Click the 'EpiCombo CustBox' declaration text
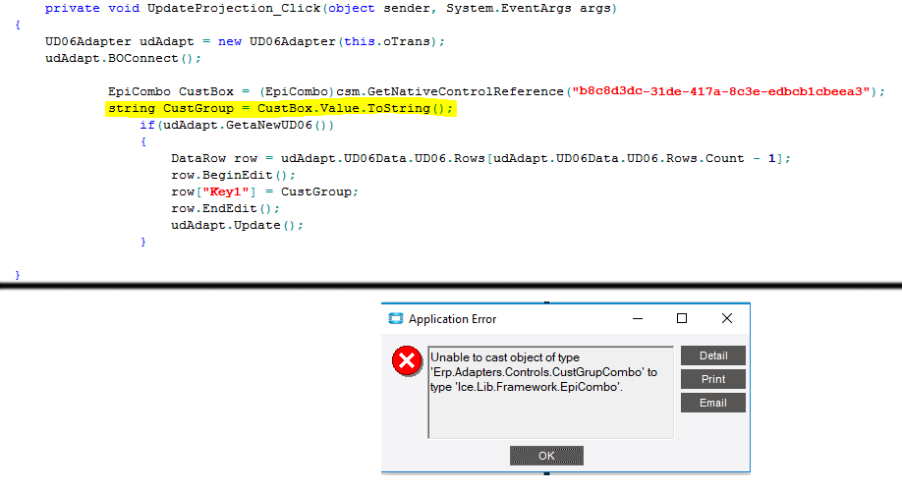The width and height of the screenshot is (902, 491). point(171,91)
